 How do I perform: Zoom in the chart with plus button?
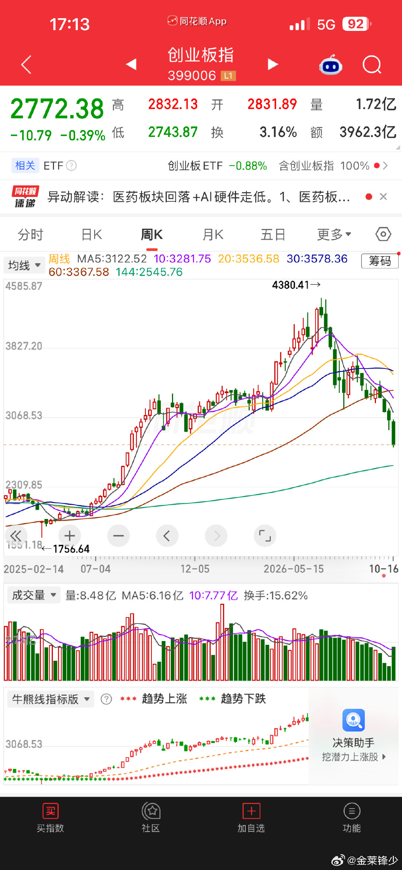[x=70, y=536]
